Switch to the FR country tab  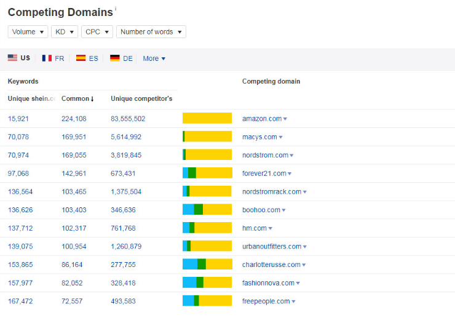pos(53,58)
